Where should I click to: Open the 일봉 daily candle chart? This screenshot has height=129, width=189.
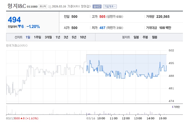click(x=136, y=37)
